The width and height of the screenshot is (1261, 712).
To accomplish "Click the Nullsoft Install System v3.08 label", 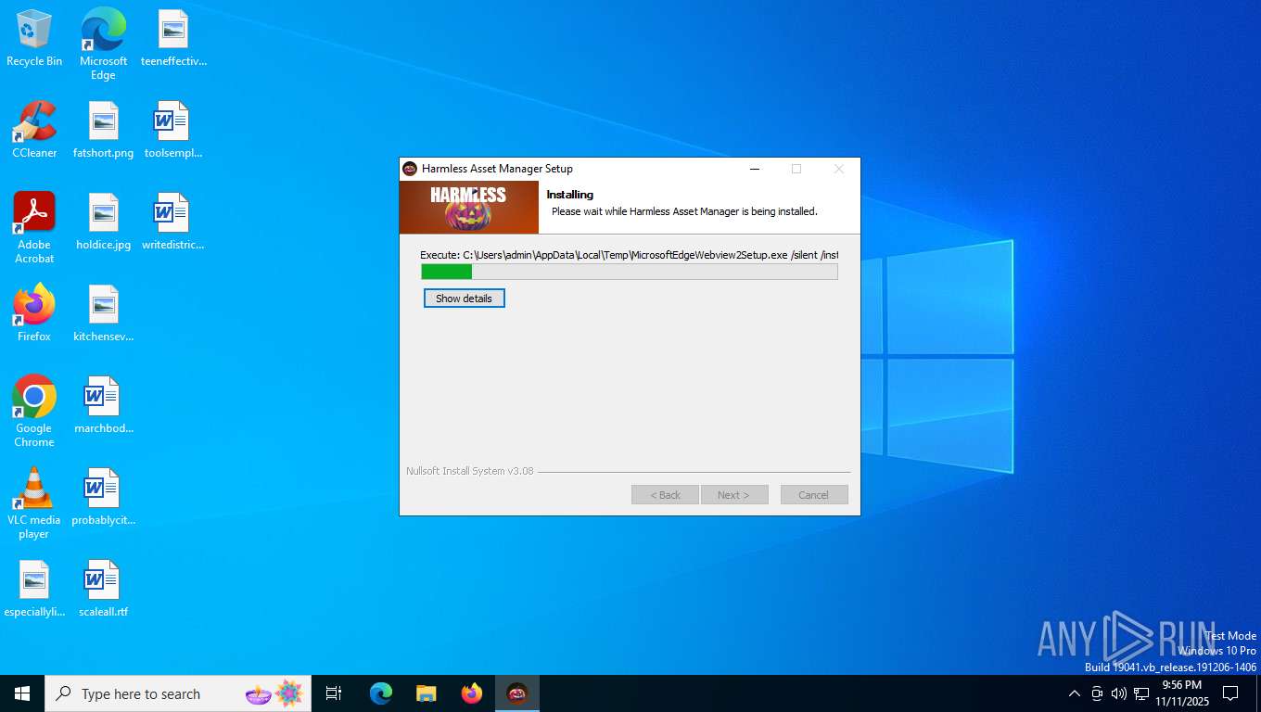I will pos(470,471).
